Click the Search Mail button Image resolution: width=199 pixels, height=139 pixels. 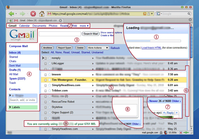tap(90, 34)
